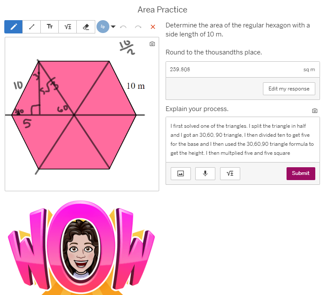This screenshot has width=323, height=295.
Task: Select the pencil drawing tool
Action: click(x=13, y=27)
